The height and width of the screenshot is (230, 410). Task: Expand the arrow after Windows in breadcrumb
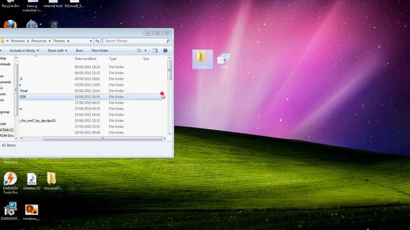(28, 41)
